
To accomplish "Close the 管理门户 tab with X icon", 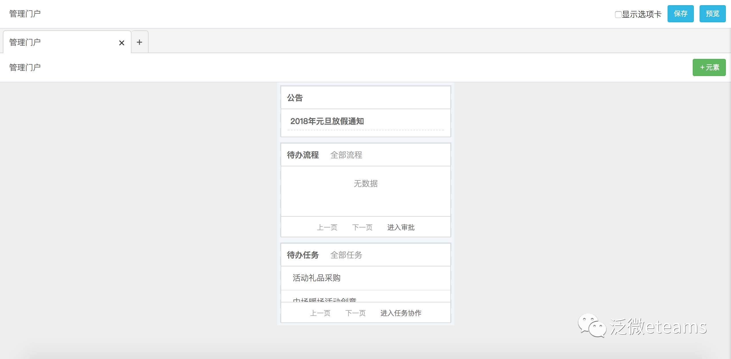I will click(x=121, y=43).
